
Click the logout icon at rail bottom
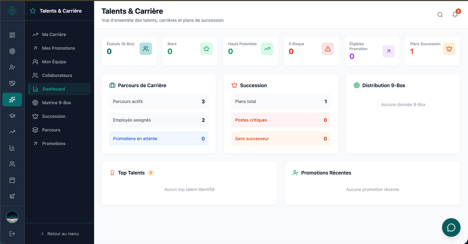pos(12,233)
